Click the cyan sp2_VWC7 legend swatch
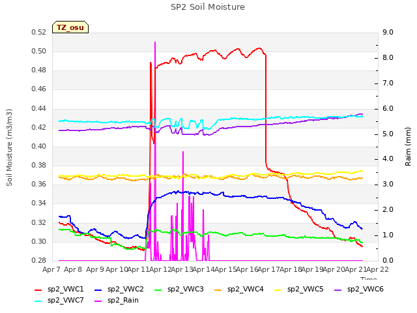This screenshot has width=417, height=313. click(38, 301)
